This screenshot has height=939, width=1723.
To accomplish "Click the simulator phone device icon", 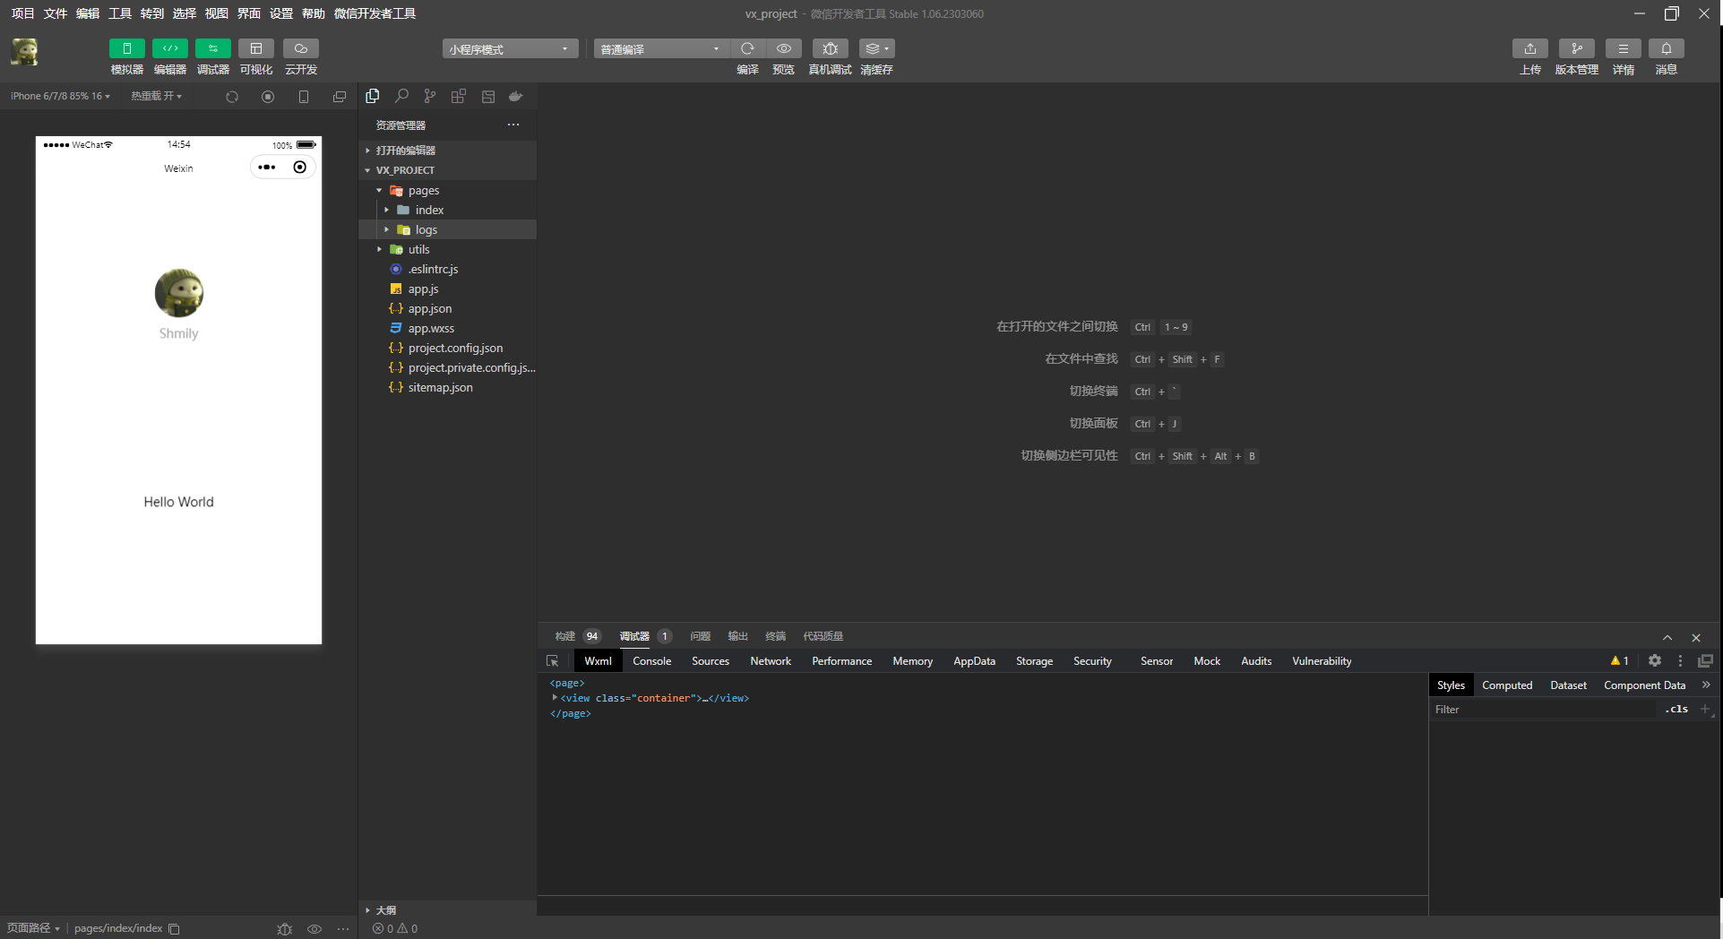I will pos(304,97).
